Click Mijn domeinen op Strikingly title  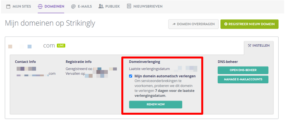50,24
